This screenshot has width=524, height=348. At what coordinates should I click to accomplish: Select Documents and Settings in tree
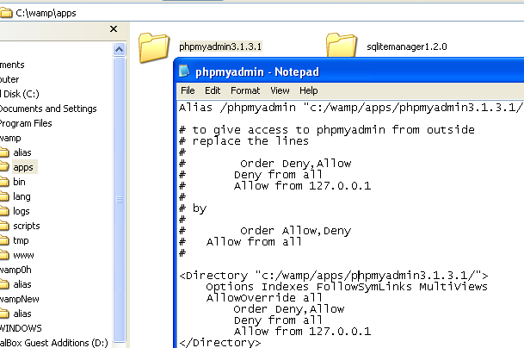pos(48,109)
